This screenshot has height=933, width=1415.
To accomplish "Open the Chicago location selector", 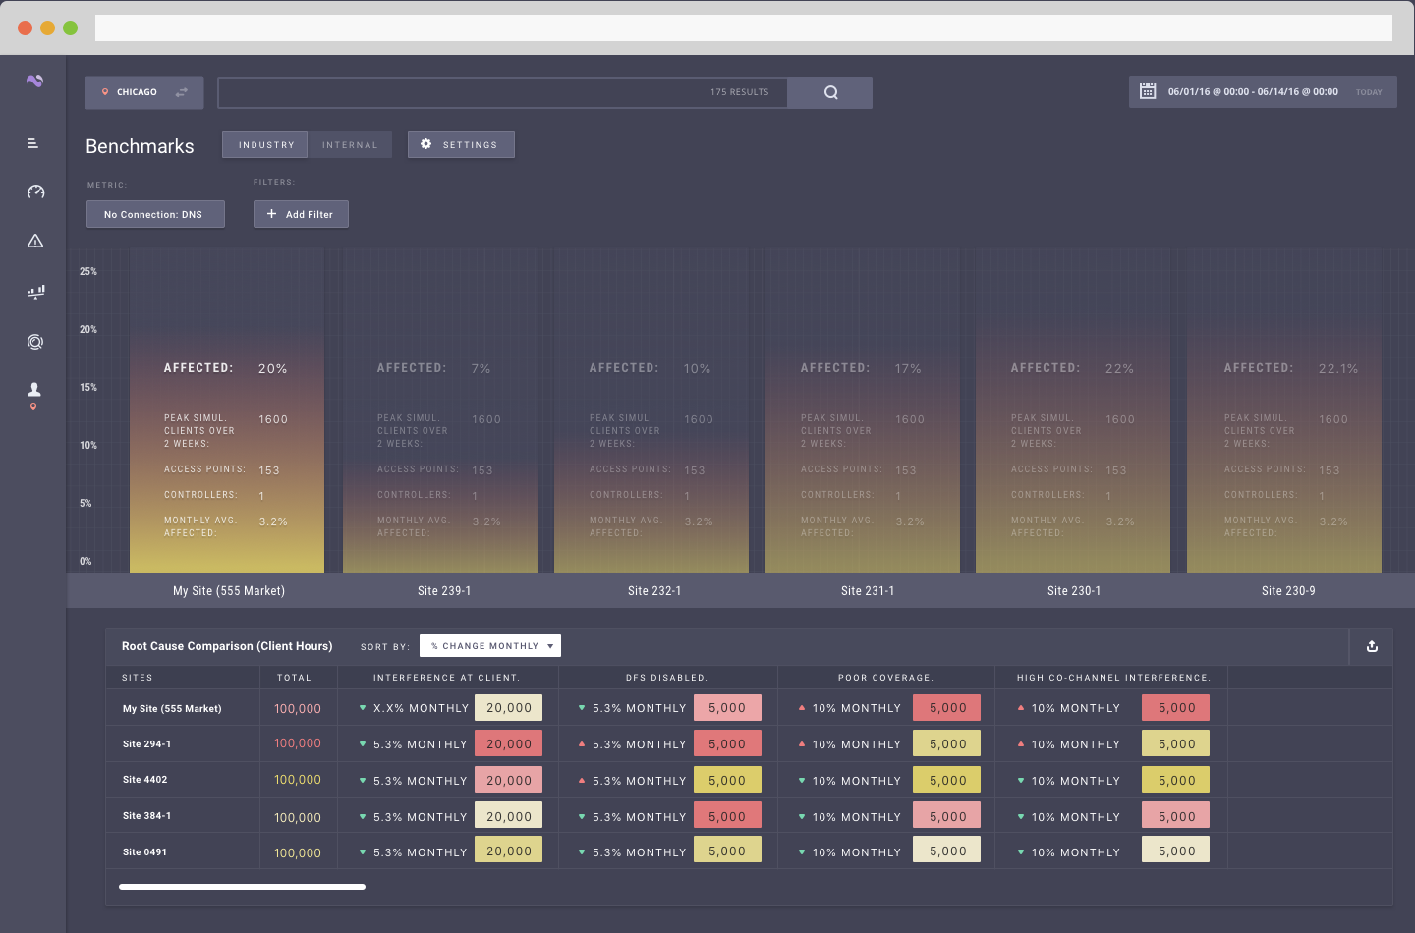I will 144,92.
